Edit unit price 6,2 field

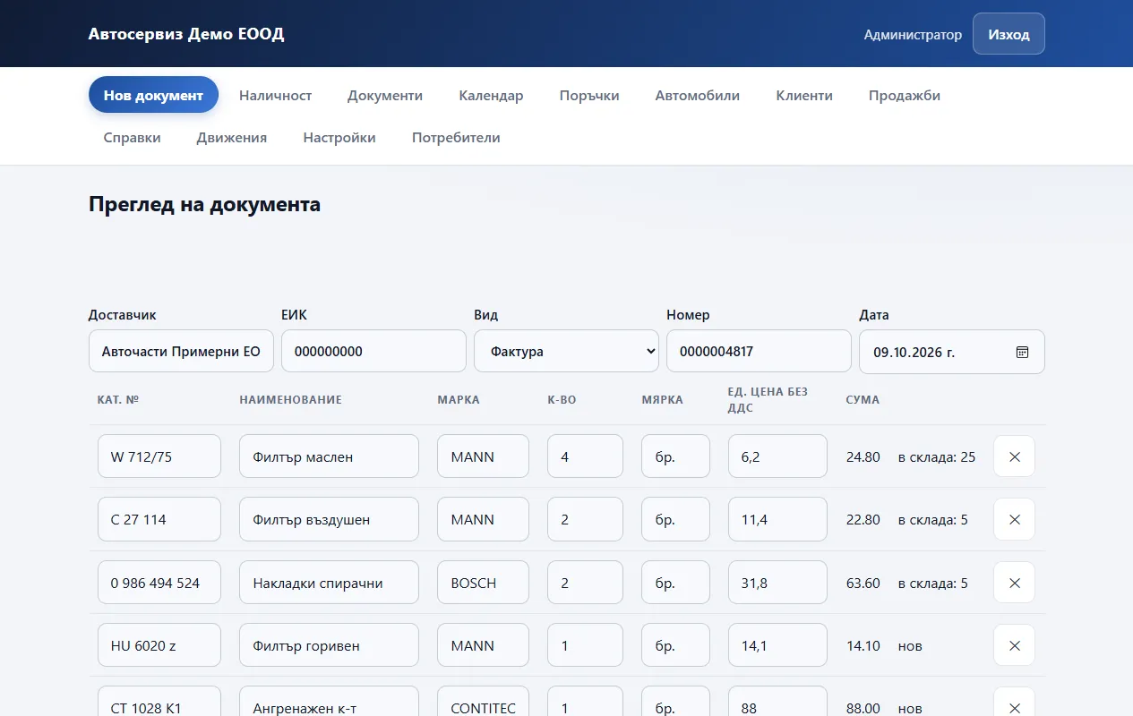click(777, 456)
